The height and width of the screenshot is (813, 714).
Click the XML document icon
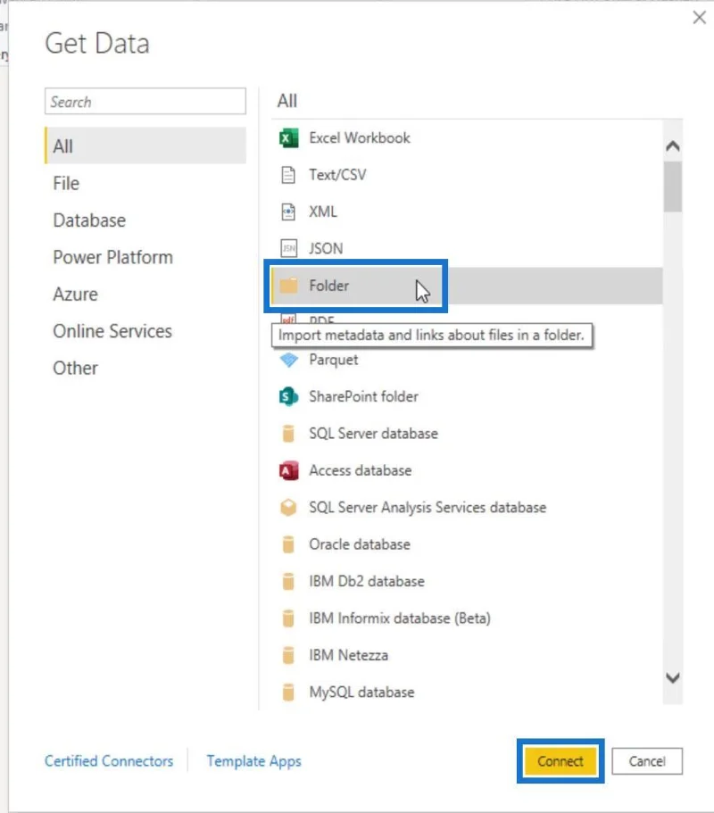[x=288, y=212]
